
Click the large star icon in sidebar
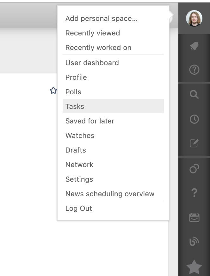(194, 267)
